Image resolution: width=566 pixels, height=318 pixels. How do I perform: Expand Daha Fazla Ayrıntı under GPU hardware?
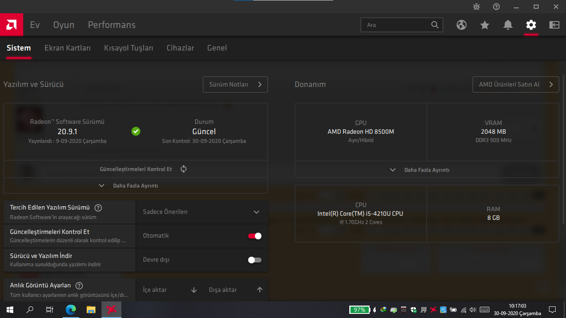427,170
